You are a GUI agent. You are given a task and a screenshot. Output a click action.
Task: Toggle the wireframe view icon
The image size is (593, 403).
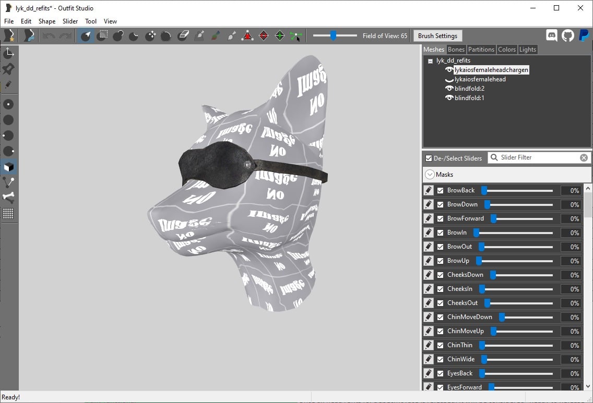(x=9, y=182)
